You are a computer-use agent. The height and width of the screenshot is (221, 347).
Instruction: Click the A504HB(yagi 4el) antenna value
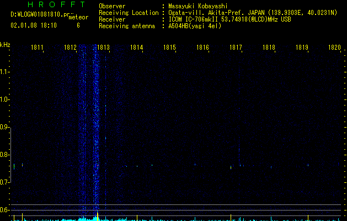click(x=195, y=26)
